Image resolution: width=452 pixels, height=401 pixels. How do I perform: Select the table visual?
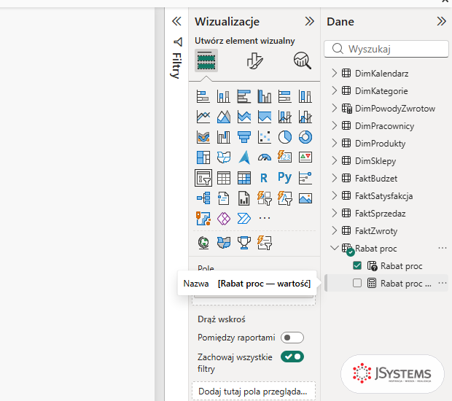224,178
